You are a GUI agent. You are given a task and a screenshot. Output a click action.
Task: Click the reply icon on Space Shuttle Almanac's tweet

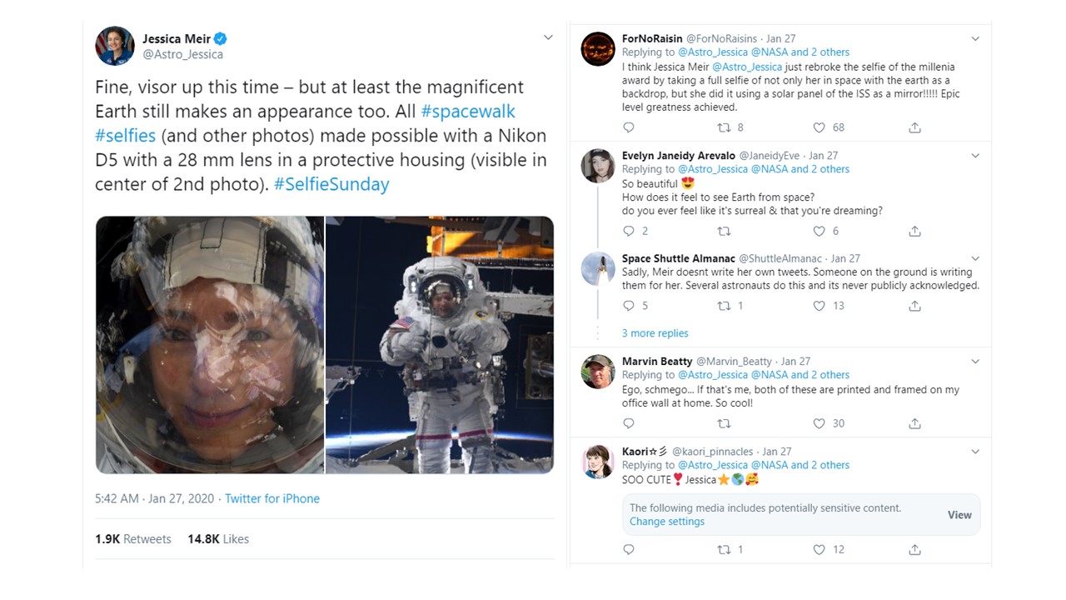(x=629, y=306)
